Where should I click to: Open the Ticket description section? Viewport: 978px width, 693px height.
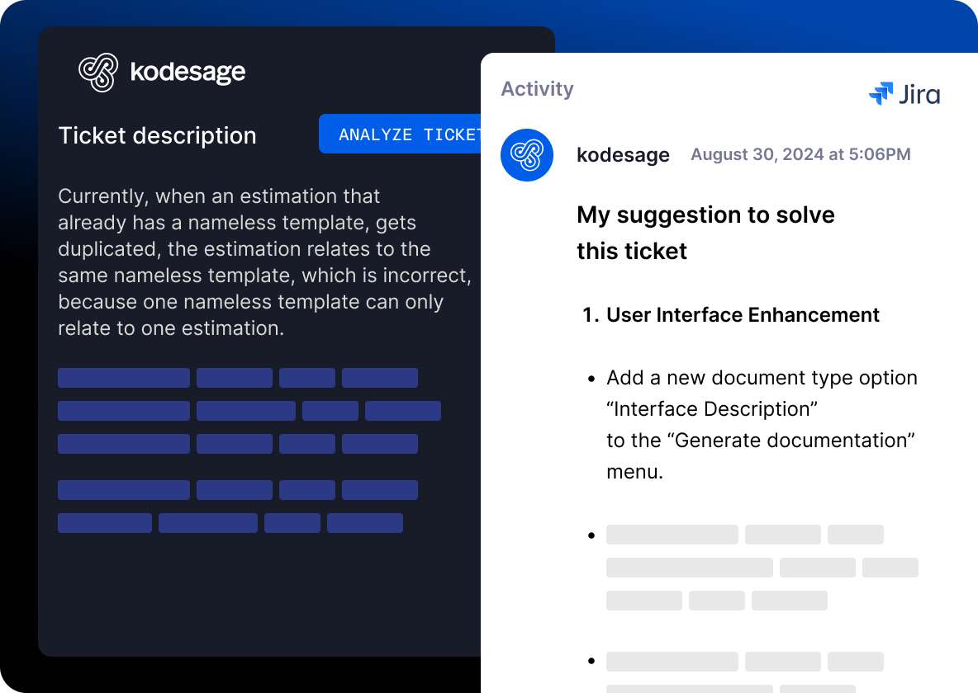tap(157, 135)
